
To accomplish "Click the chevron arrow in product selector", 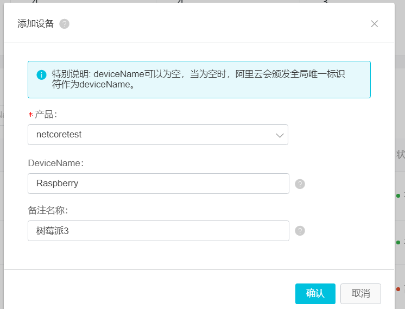I will (280, 135).
